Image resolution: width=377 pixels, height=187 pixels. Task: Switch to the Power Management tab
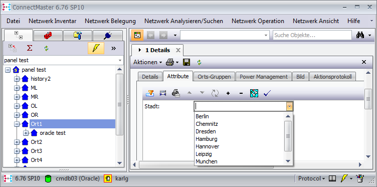(264, 77)
